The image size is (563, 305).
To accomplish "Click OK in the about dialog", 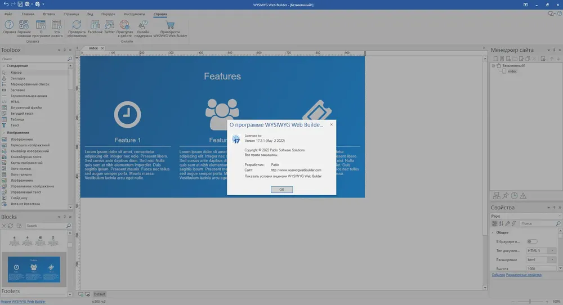I will pos(282,190).
